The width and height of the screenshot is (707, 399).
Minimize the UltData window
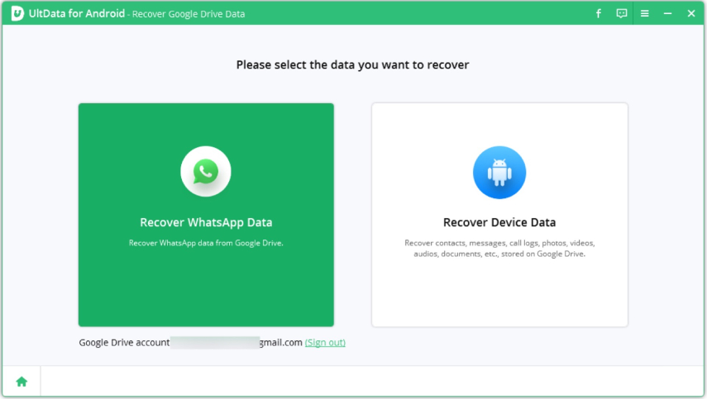tap(668, 13)
